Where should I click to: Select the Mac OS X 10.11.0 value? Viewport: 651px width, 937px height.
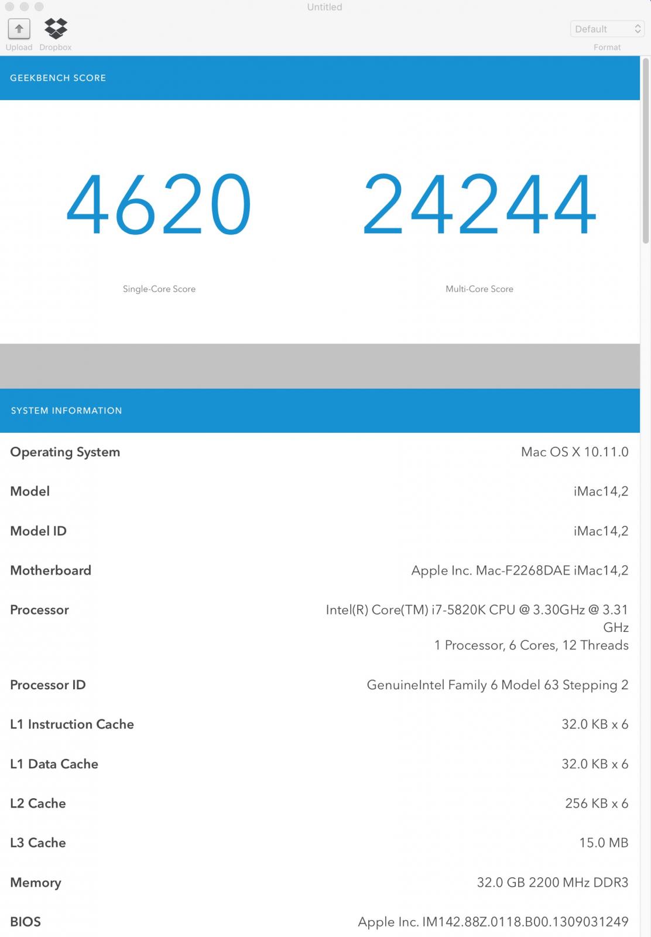pyautogui.click(x=575, y=452)
